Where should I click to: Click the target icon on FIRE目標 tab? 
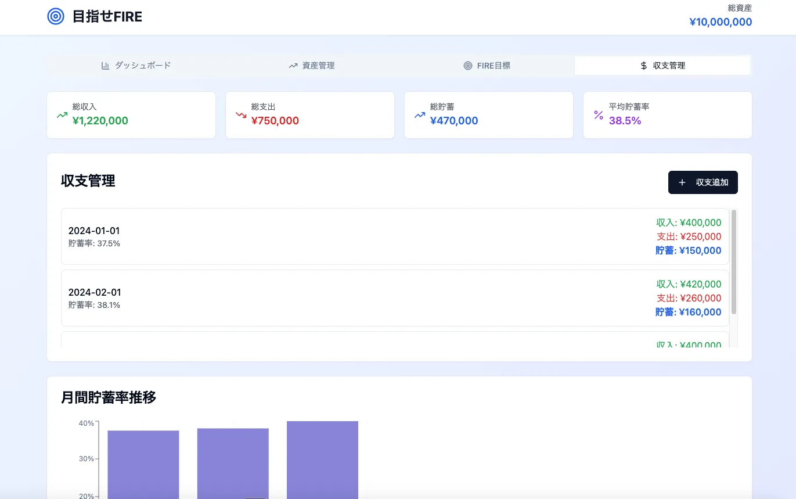(x=468, y=66)
